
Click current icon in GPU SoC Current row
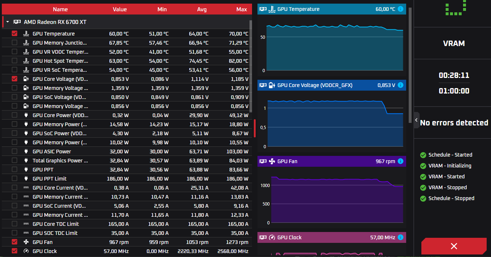(26, 206)
